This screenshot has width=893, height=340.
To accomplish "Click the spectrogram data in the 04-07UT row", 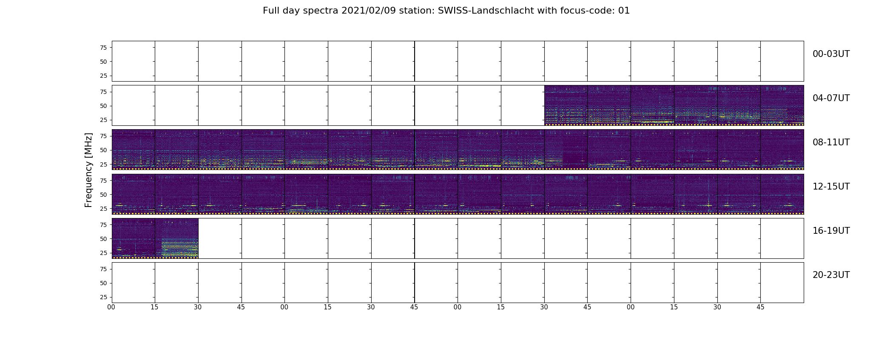I will coord(674,105).
